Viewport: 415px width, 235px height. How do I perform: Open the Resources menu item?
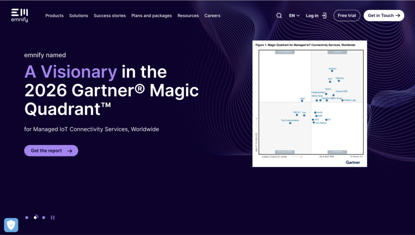[x=188, y=16]
